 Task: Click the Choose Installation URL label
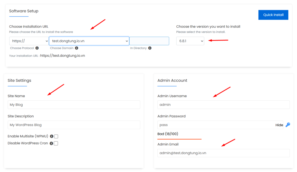coord(29,27)
